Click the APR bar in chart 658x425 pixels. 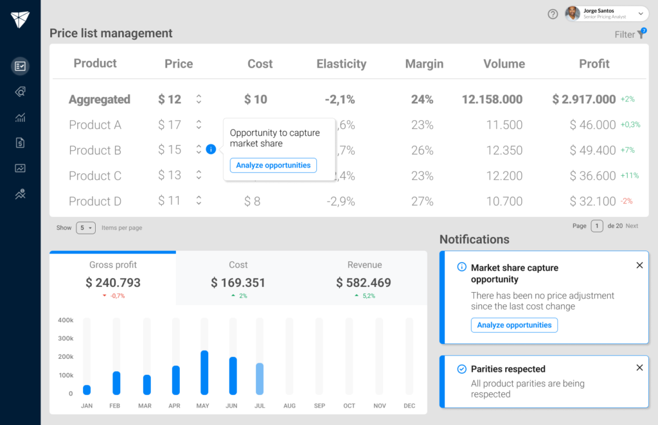pyautogui.click(x=176, y=380)
